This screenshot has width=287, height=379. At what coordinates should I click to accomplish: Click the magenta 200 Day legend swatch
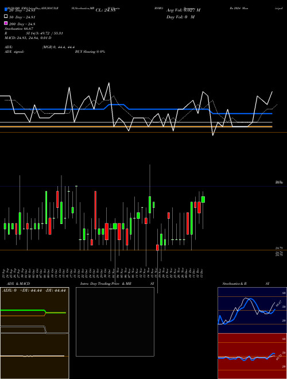[6, 23]
